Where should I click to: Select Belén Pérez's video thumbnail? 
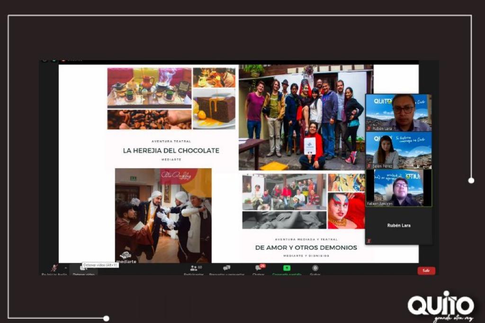[x=398, y=150]
